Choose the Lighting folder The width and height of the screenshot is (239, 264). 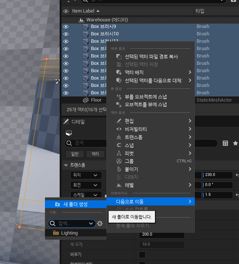point(75,233)
